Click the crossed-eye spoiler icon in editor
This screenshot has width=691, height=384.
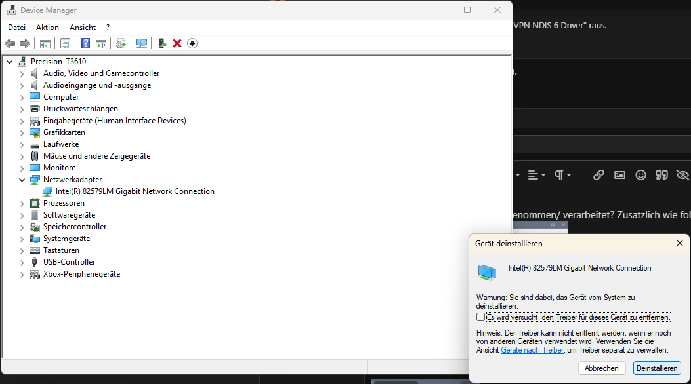pos(682,175)
